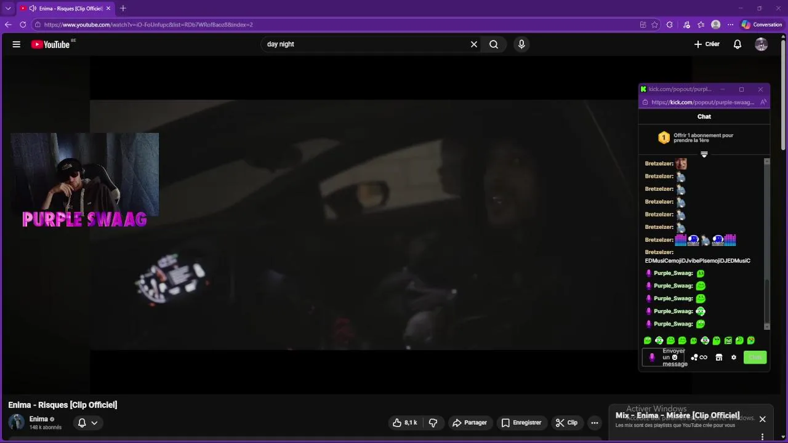Create a clip with the Clip button

tap(566, 423)
